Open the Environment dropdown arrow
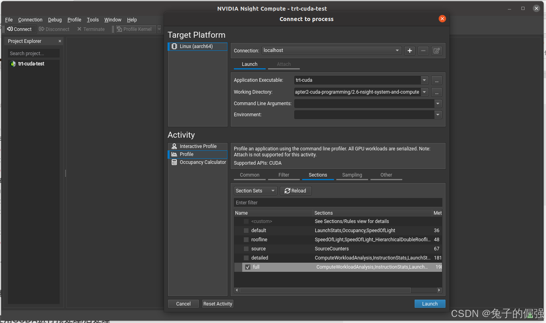The height and width of the screenshot is (323, 546). click(x=438, y=115)
